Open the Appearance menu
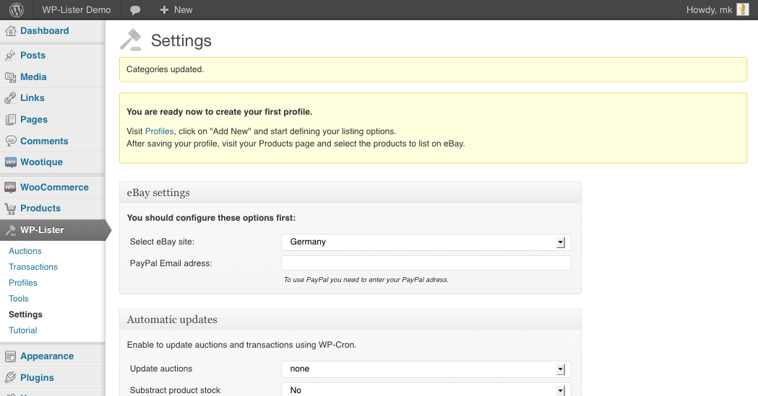758x396 pixels. click(47, 356)
